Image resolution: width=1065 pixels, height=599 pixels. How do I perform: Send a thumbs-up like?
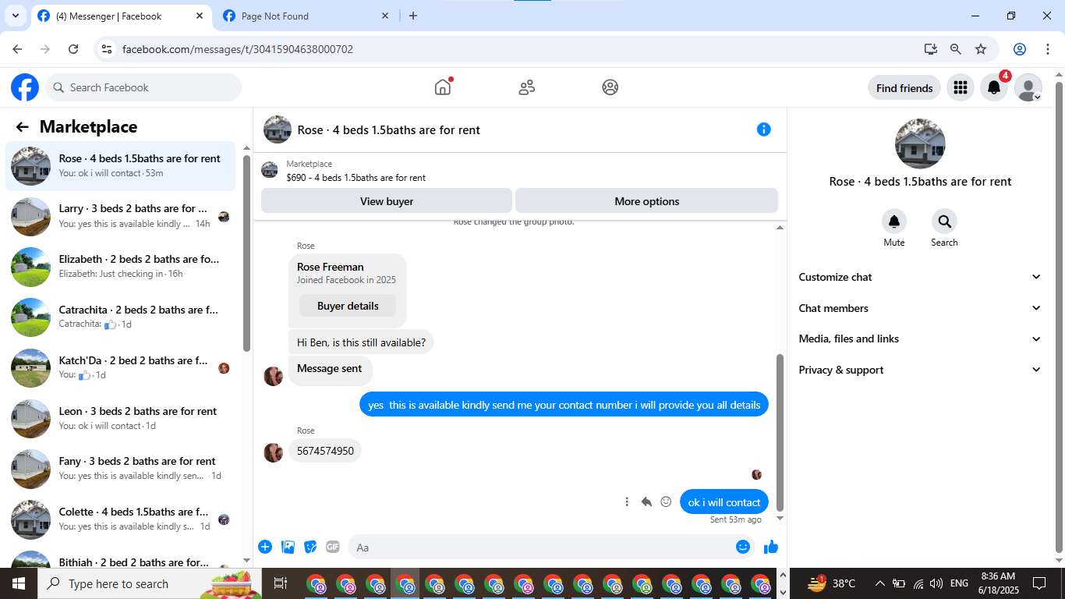point(771,547)
